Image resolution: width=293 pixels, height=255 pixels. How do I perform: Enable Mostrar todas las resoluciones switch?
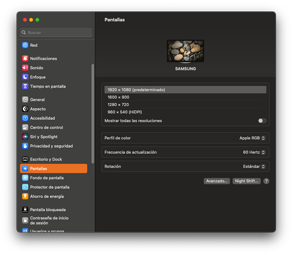coord(262,121)
